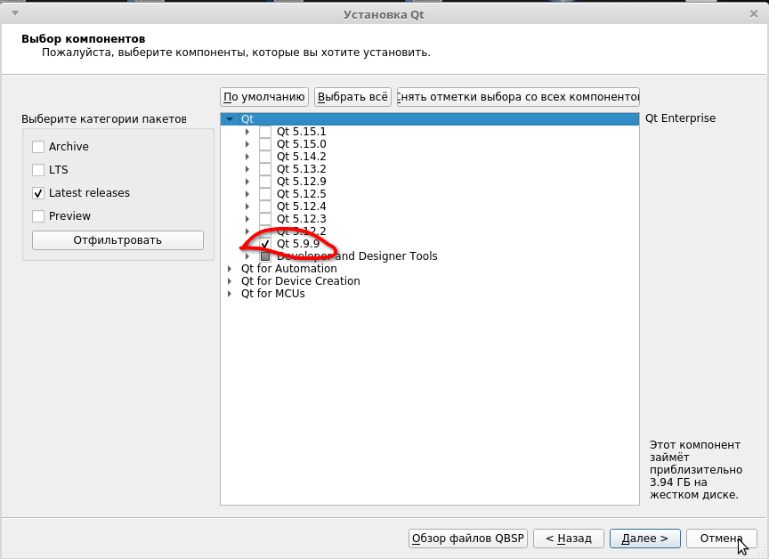
Task: Select the Qt 5.9.9 row label
Action: (x=298, y=244)
